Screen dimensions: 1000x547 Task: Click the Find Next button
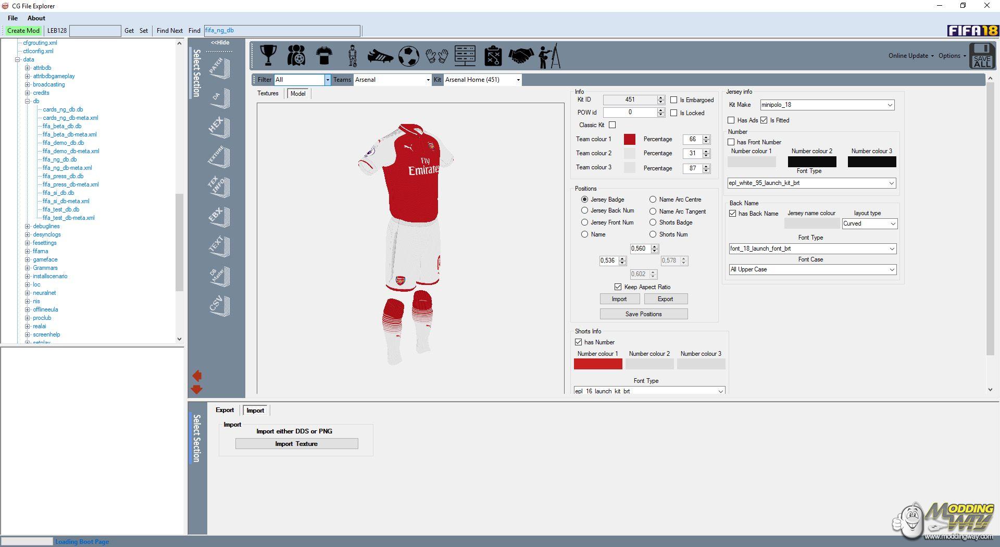pos(170,31)
